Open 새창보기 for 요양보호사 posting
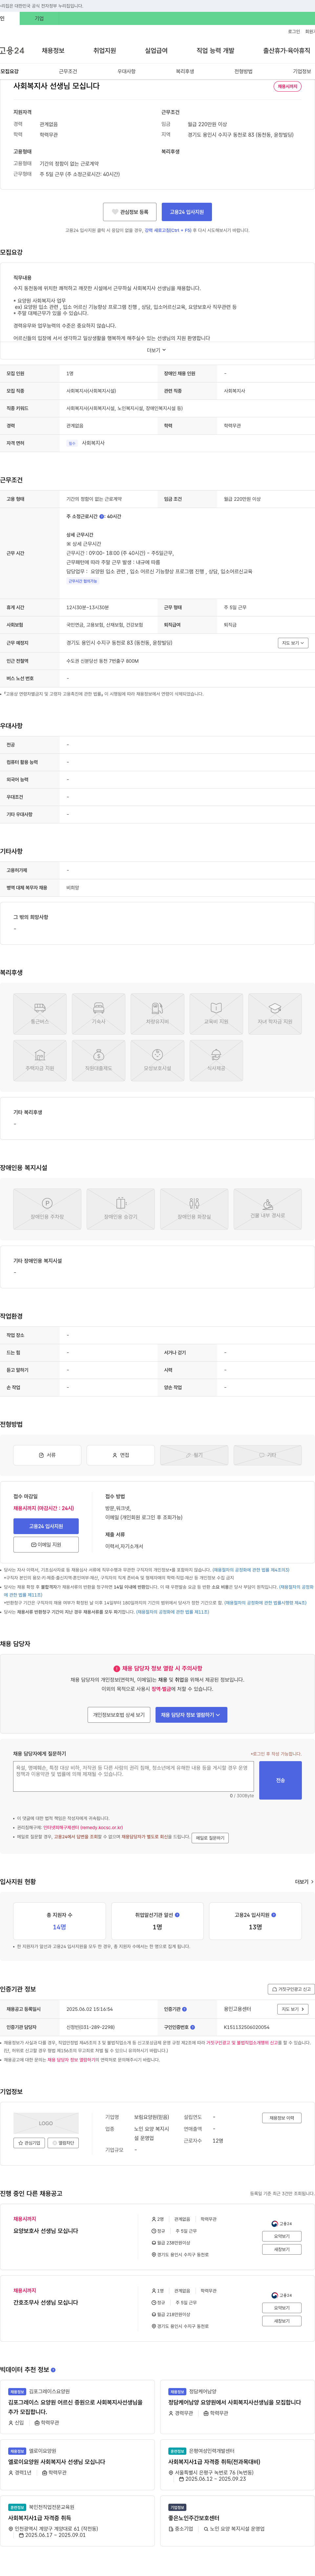The width and height of the screenshot is (315, 2576). tap(282, 2249)
